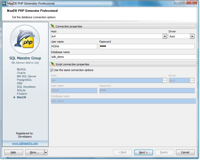Click the disabled script Database name field
The height and width of the screenshot is (160, 200).
(x=124, y=101)
